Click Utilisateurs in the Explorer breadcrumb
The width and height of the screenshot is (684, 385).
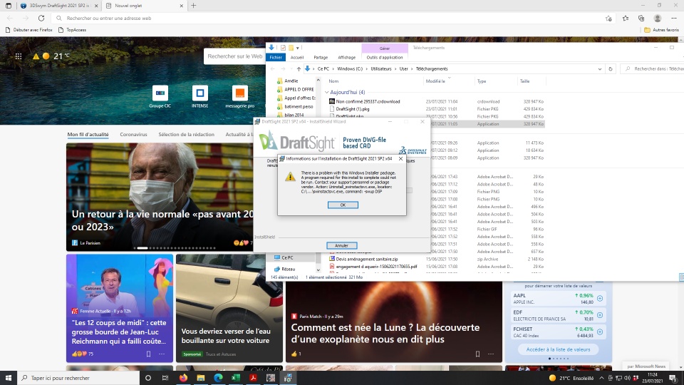pyautogui.click(x=381, y=69)
